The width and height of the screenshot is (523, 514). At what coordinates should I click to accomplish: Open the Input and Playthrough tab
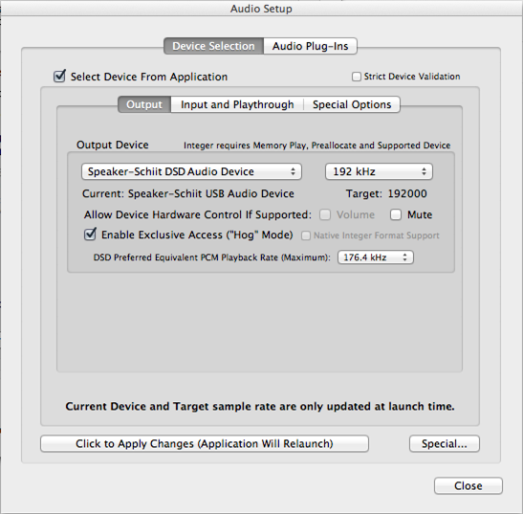click(x=237, y=104)
